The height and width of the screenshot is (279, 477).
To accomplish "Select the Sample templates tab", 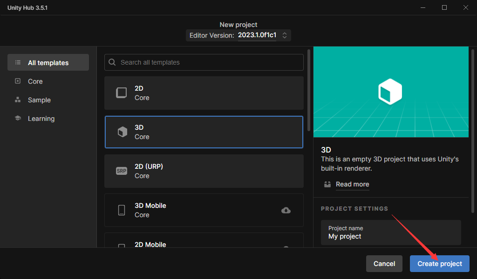I will point(39,100).
